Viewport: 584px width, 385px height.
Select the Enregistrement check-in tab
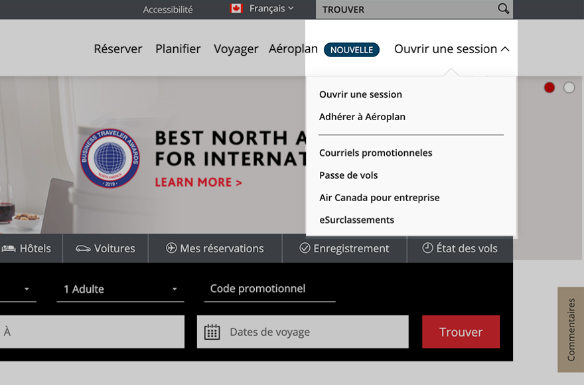(x=344, y=248)
